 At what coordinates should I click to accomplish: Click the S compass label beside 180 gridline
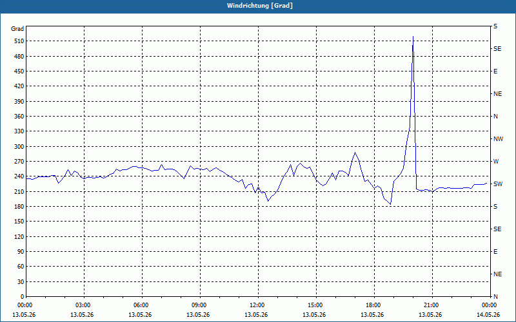[x=495, y=207]
